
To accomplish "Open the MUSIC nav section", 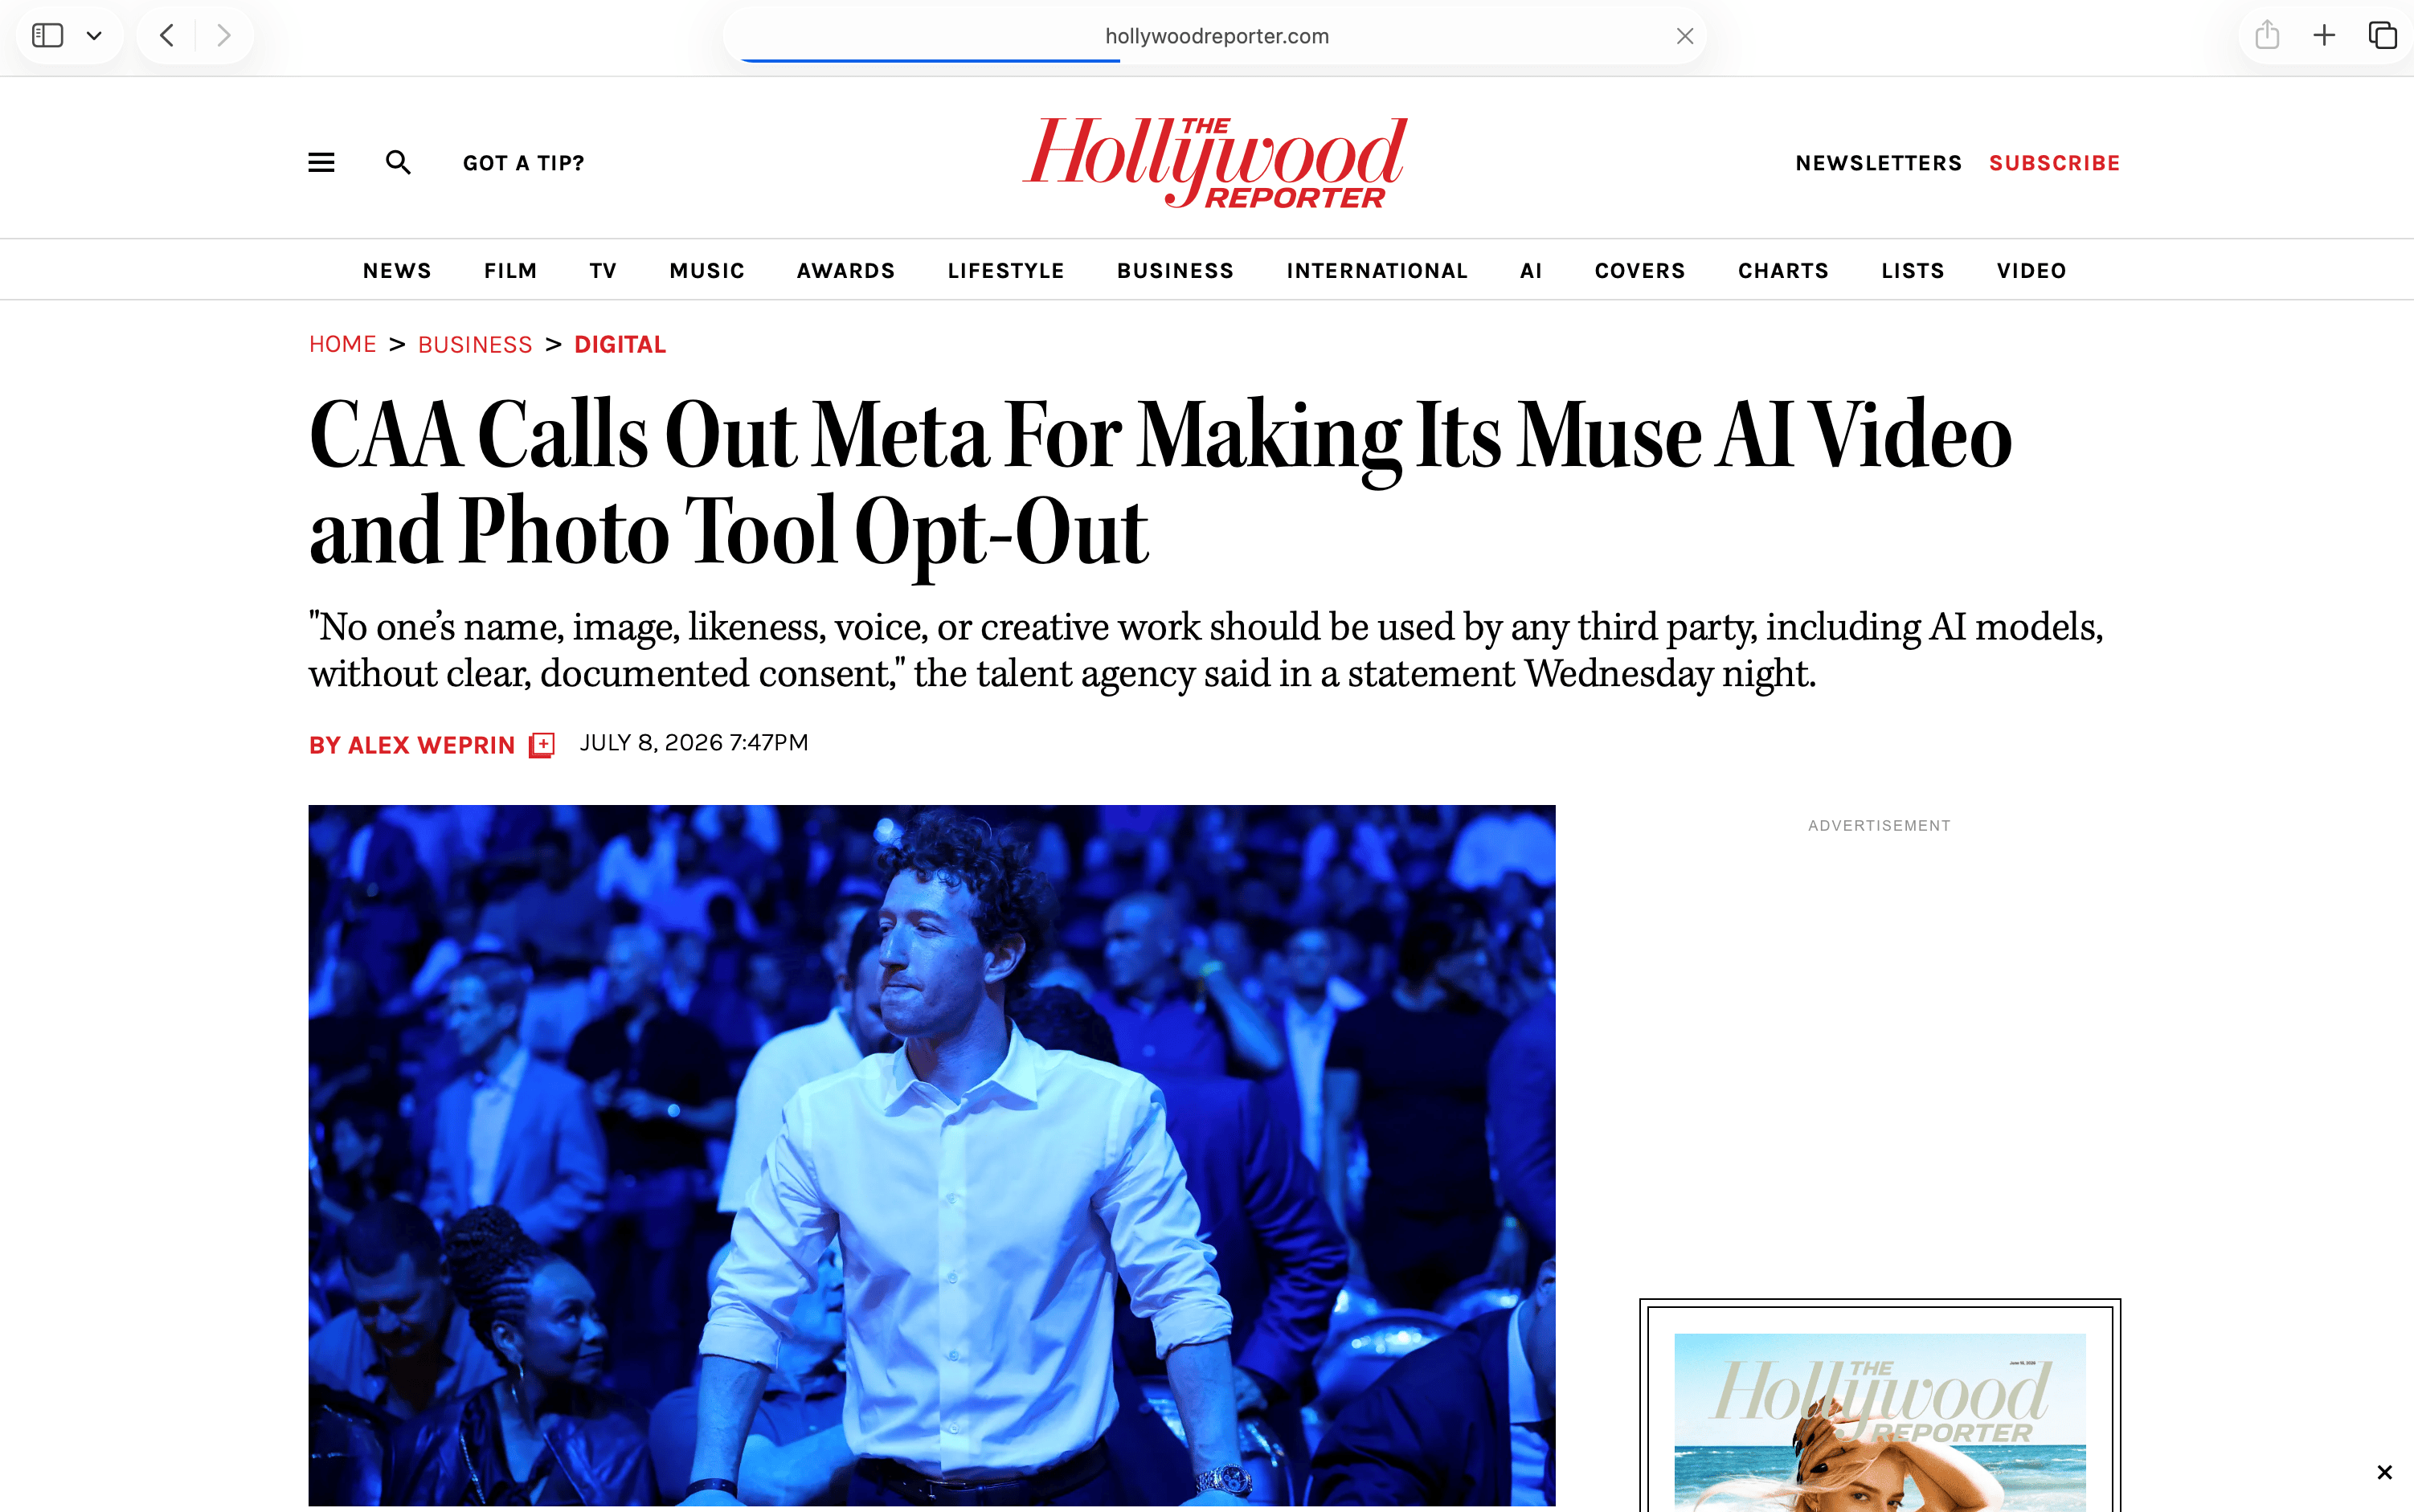I will (707, 271).
